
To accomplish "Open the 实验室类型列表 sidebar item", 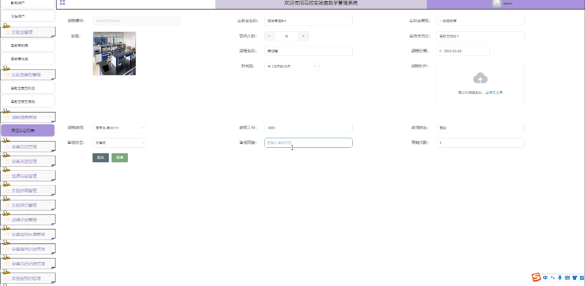I will (x=27, y=88).
